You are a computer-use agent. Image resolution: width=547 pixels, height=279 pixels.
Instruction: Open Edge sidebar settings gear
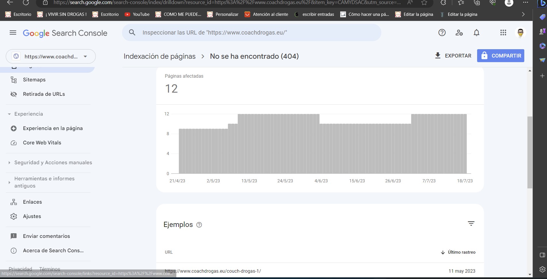click(x=542, y=269)
